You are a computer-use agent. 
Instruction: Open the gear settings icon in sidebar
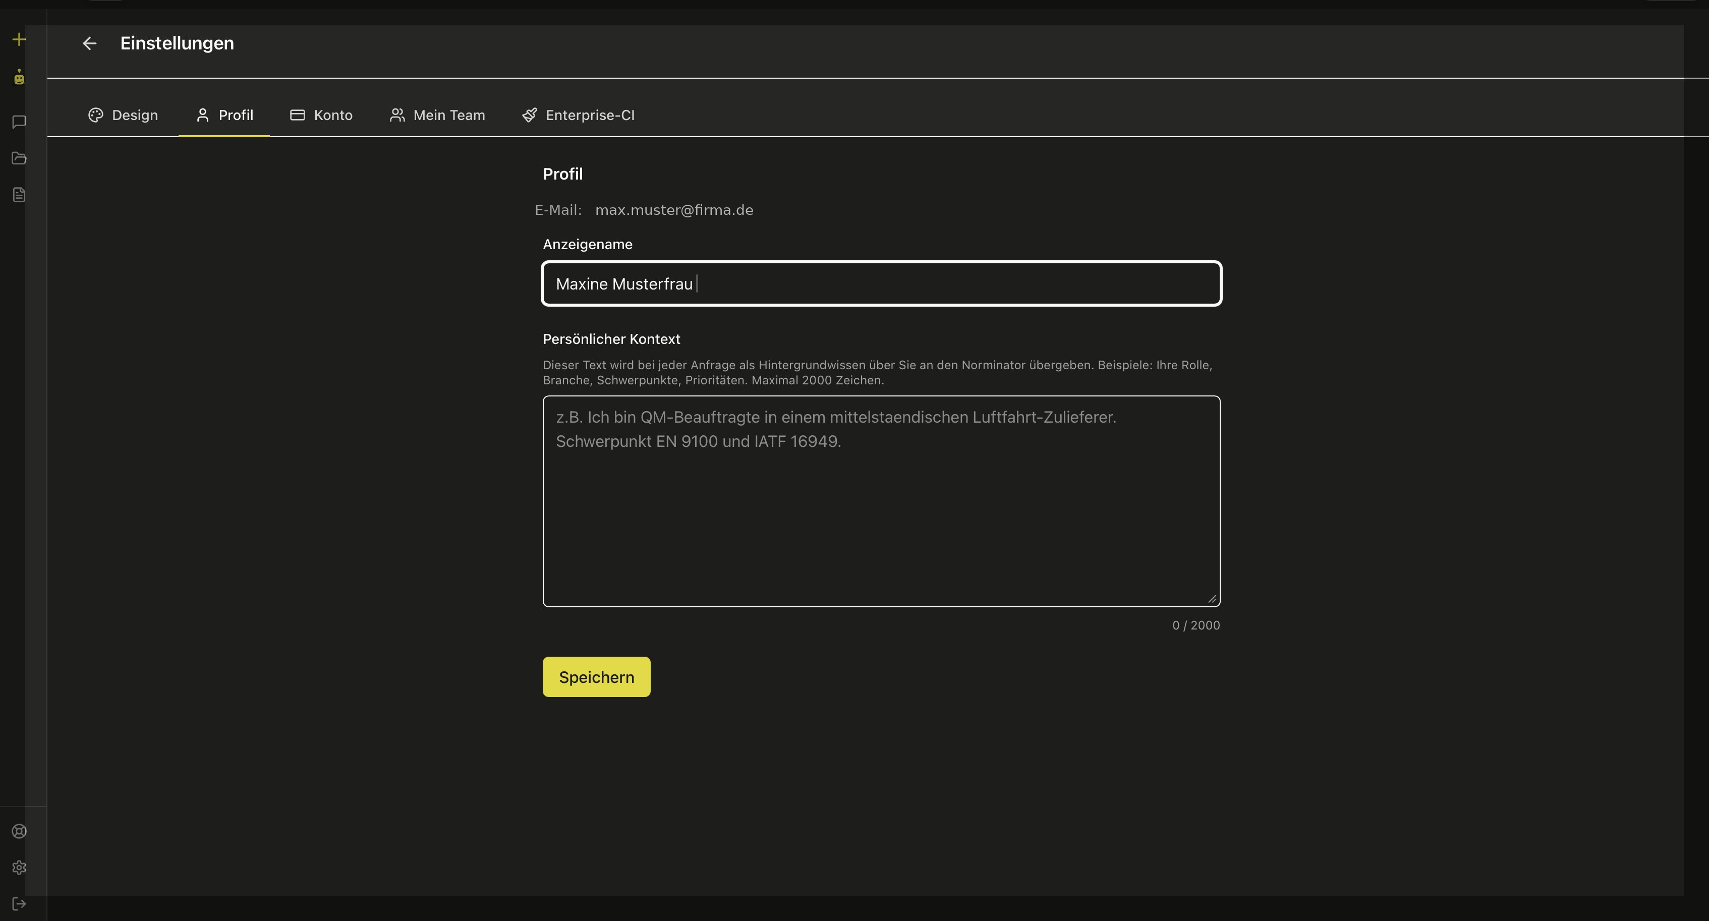(19, 867)
